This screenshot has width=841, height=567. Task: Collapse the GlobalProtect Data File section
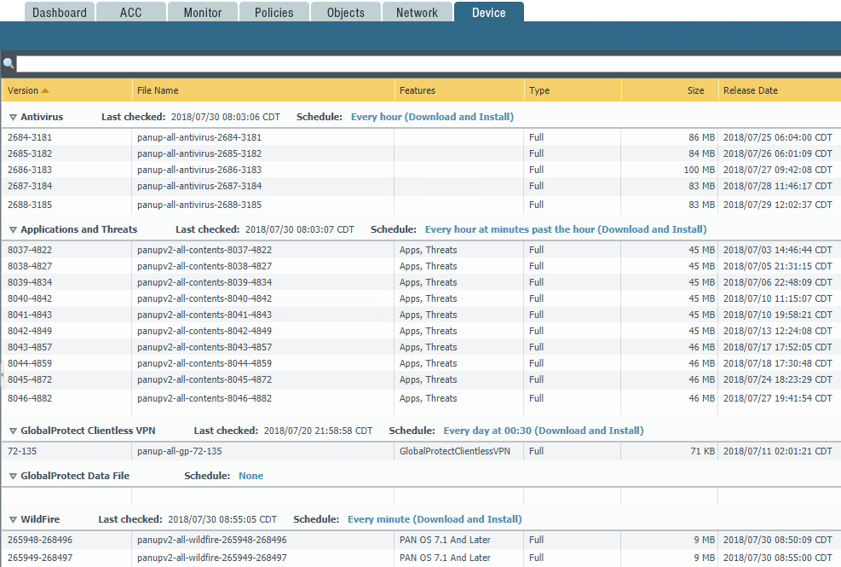(x=12, y=476)
